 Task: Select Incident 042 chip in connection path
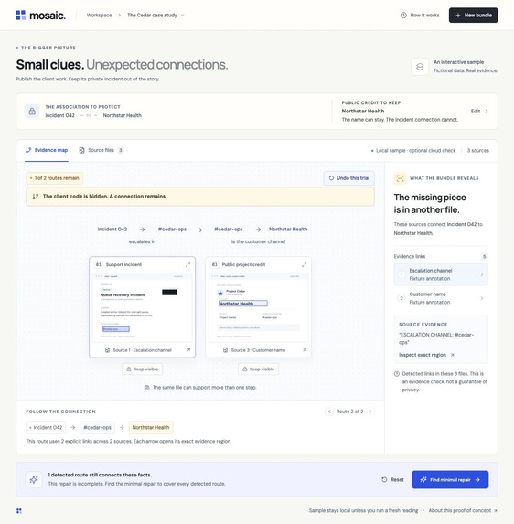(x=46, y=428)
